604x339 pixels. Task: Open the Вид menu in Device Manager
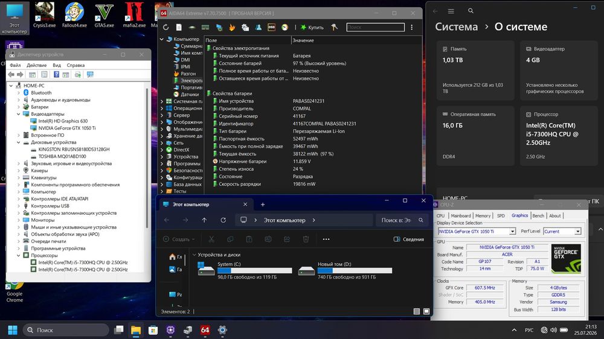pyautogui.click(x=57, y=65)
